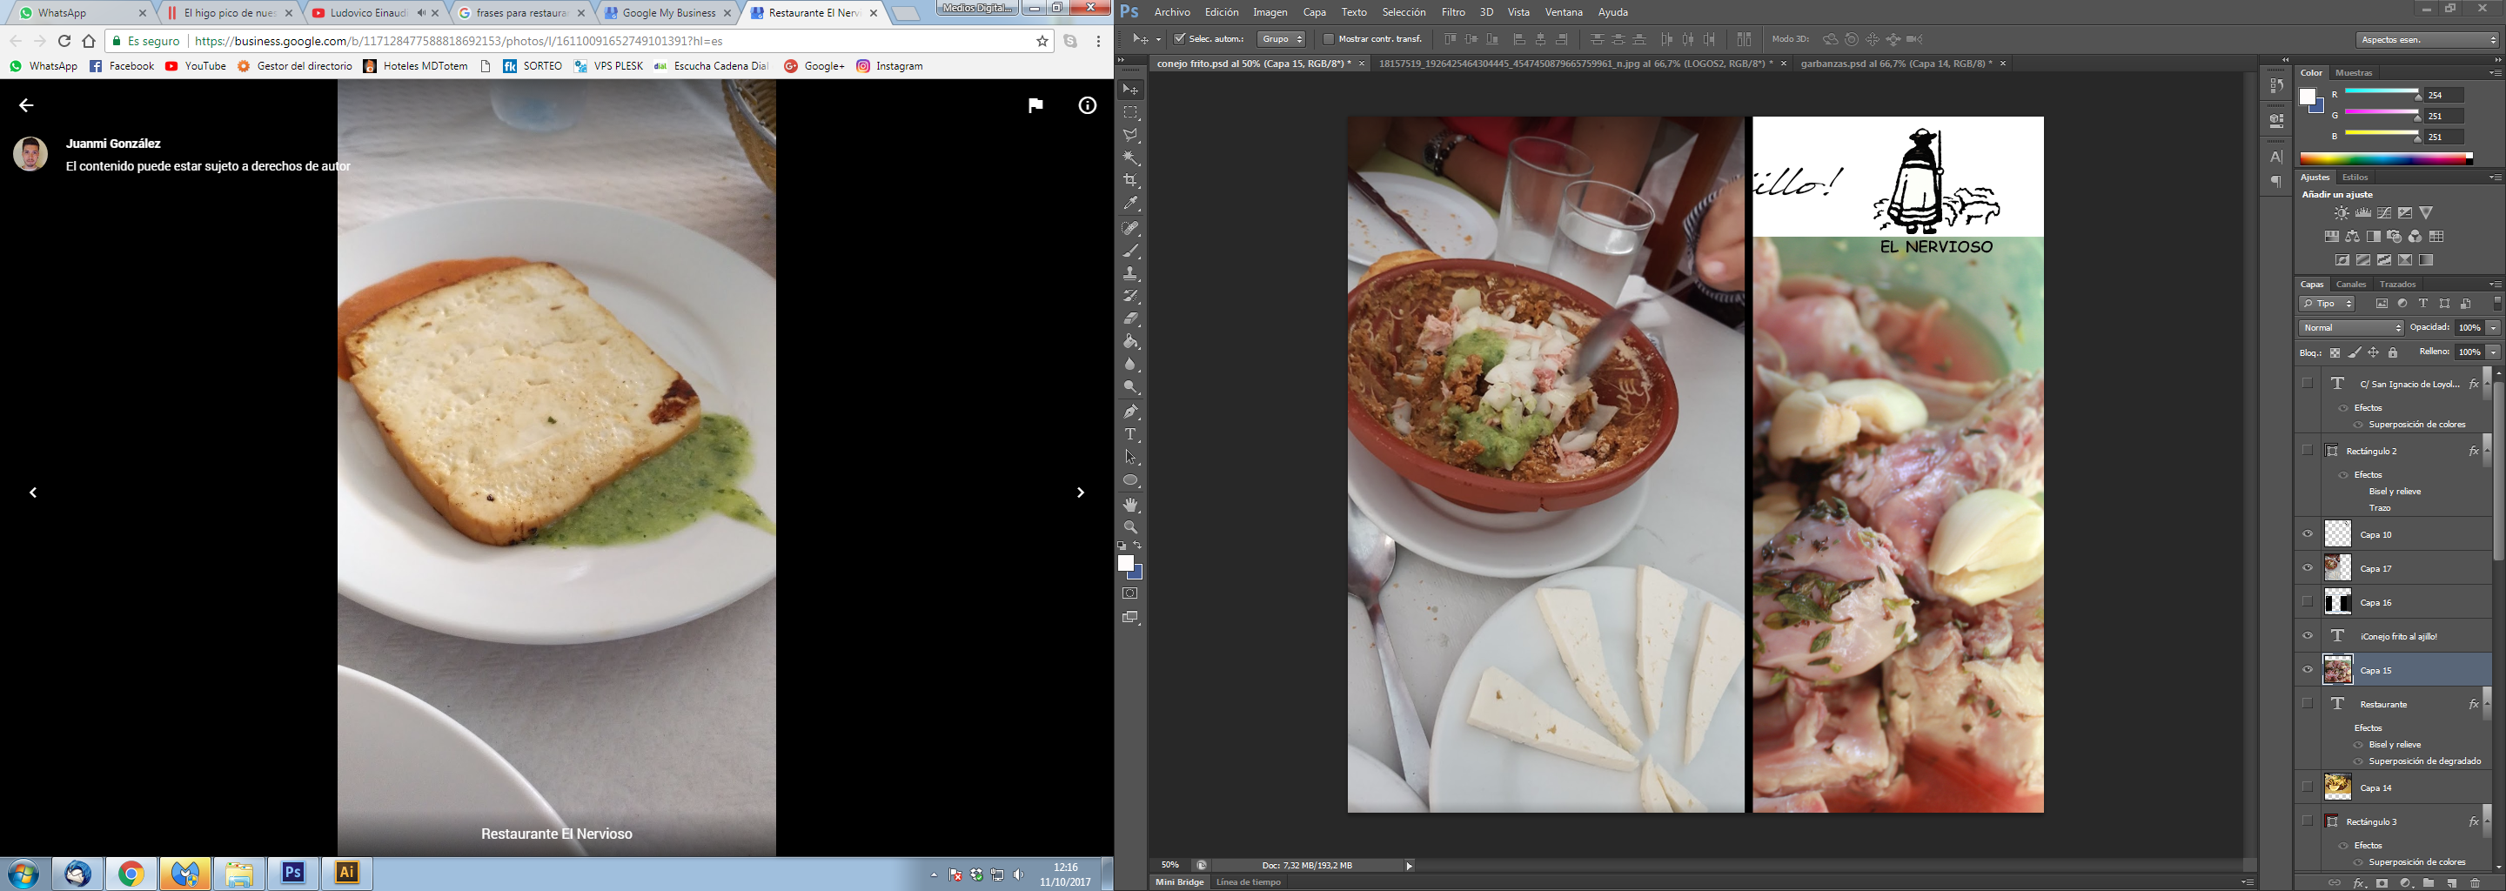Select the Eyedropper tool
Screen dimensions: 2506x891
1130,204
